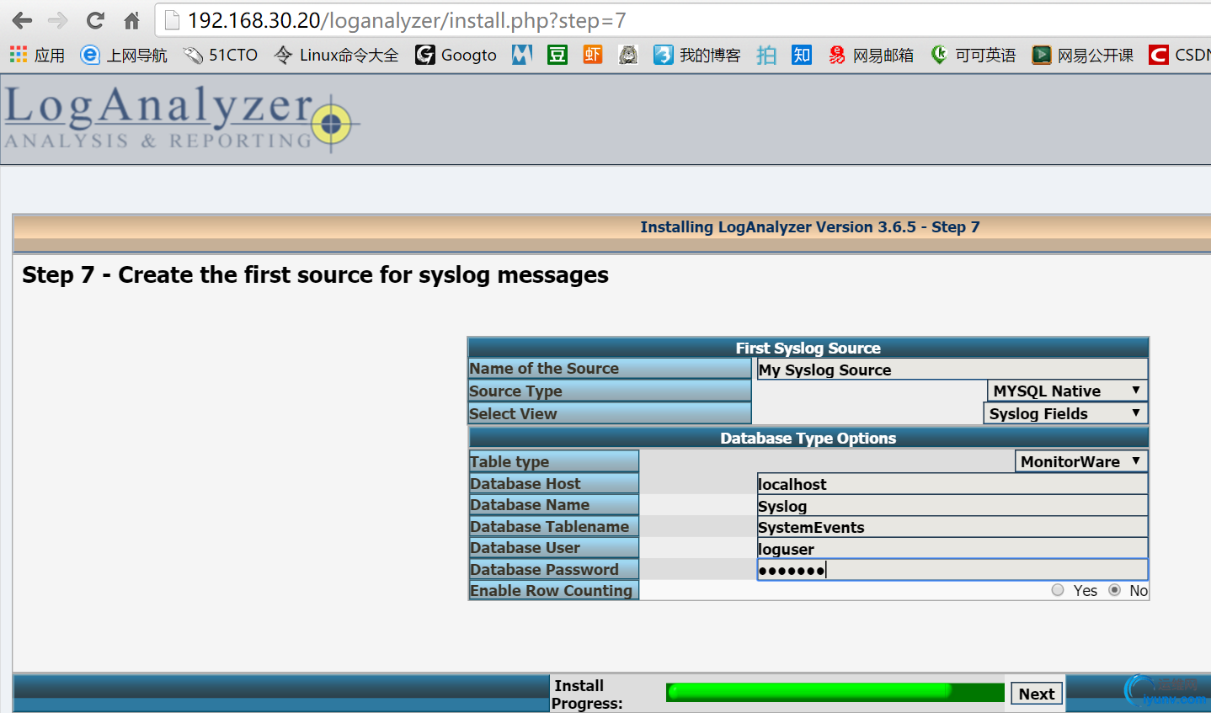Focus the Database Host field
The width and height of the screenshot is (1211, 713).
point(952,484)
